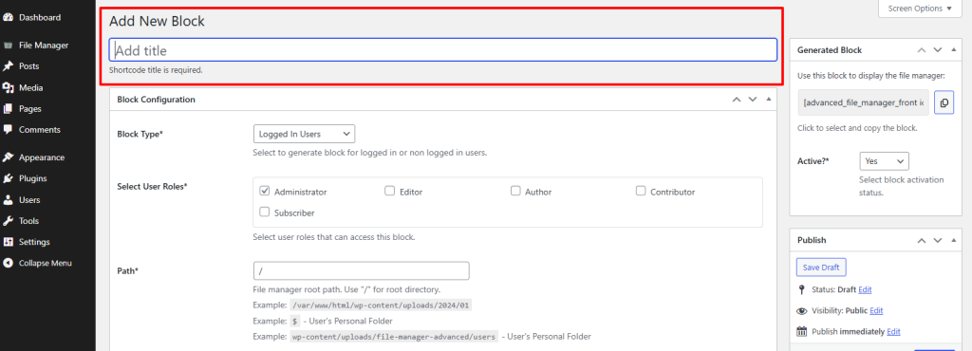Click Edit link next to Publish immediately

click(893, 332)
